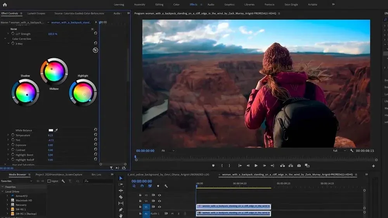
Task: Select the Razor tool
Action: click(x=121, y=197)
